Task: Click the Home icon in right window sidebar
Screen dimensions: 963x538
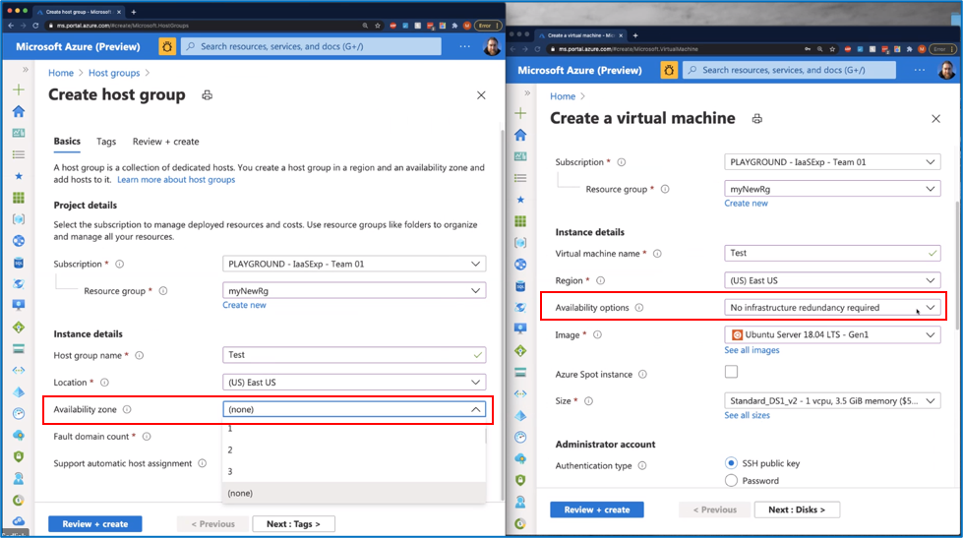Action: (520, 135)
